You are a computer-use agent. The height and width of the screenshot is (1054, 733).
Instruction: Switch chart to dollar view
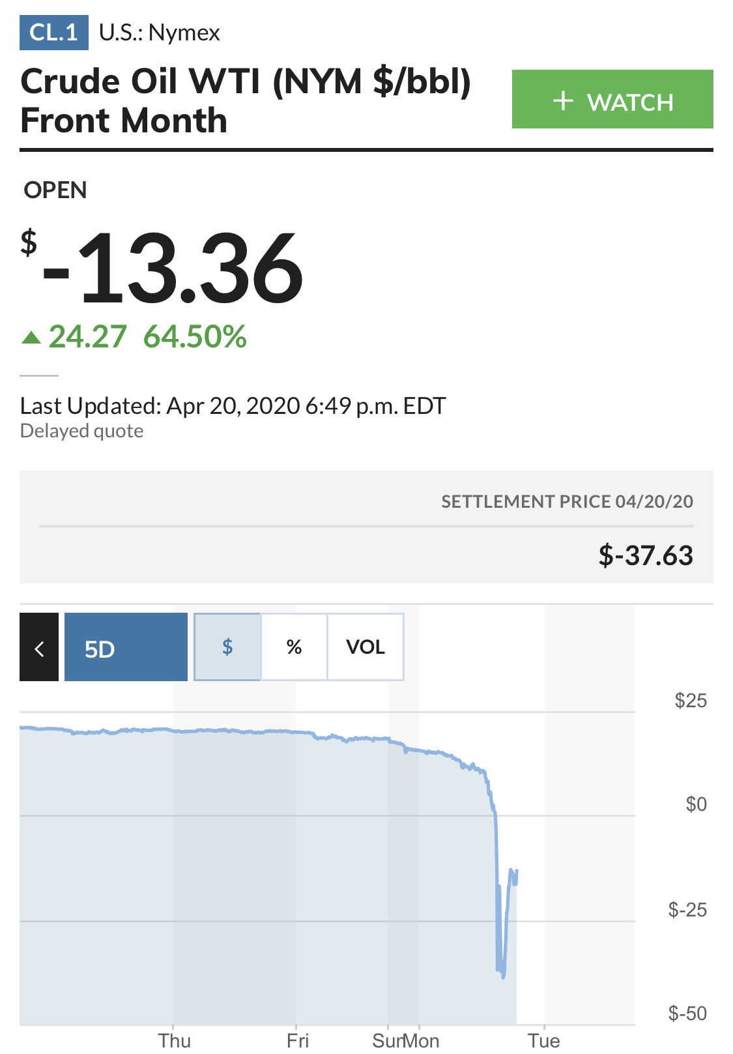coord(227,647)
